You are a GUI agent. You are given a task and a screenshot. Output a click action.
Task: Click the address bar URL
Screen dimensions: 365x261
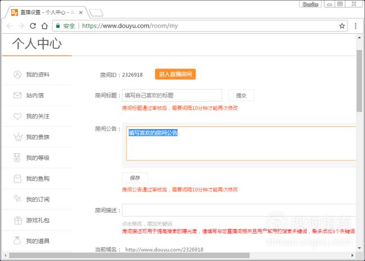[130, 26]
